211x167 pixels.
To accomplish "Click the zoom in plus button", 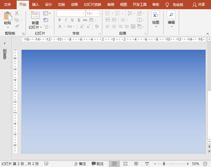I will pos(188,164).
